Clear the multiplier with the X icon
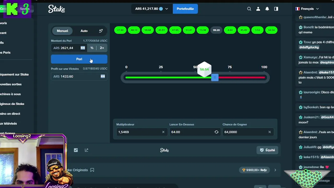 163,132
